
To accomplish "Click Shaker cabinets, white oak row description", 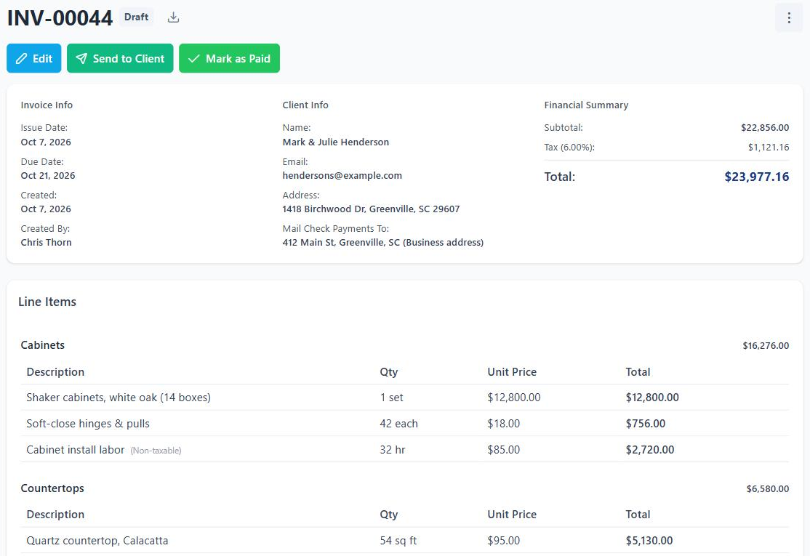I will [119, 398].
